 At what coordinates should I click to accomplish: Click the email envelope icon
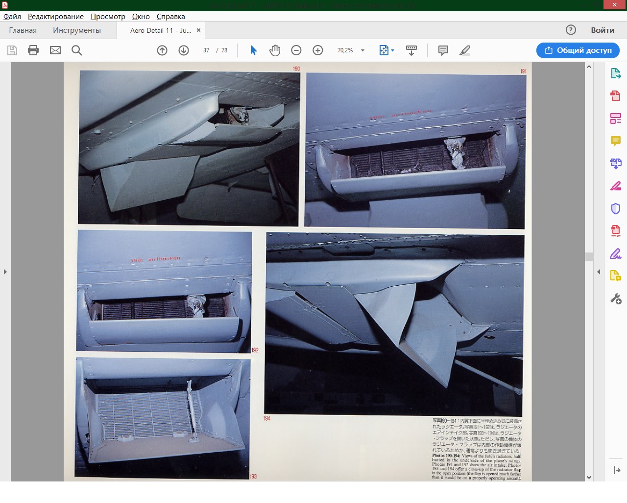55,50
